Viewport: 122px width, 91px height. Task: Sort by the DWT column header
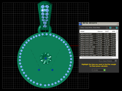pyautogui.click(x=108, y=31)
